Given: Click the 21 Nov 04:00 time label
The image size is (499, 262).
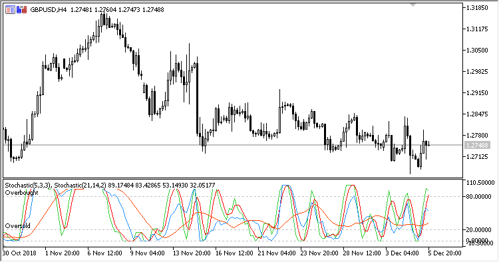Looking at the screenshot, I should [x=277, y=253].
